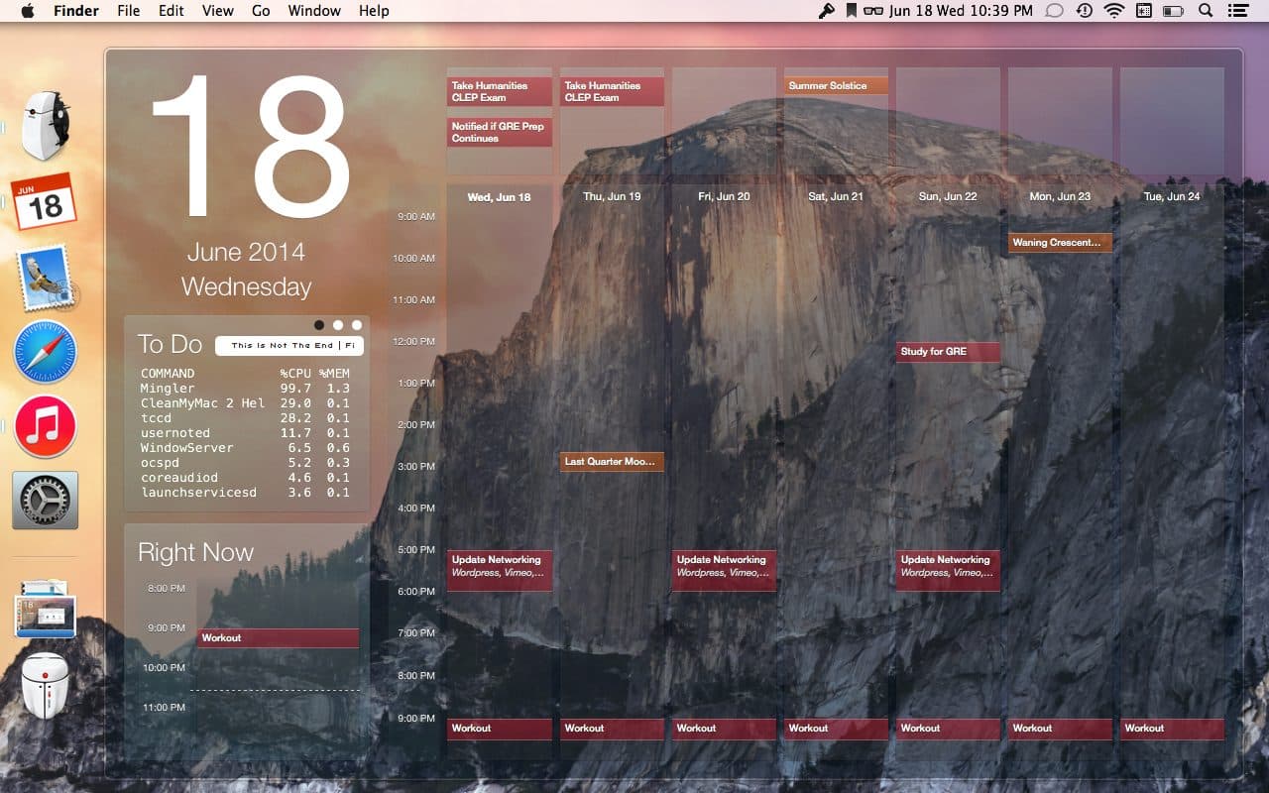The height and width of the screenshot is (793, 1269).
Task: Show Notification Center list icon
Action: pos(1237,11)
